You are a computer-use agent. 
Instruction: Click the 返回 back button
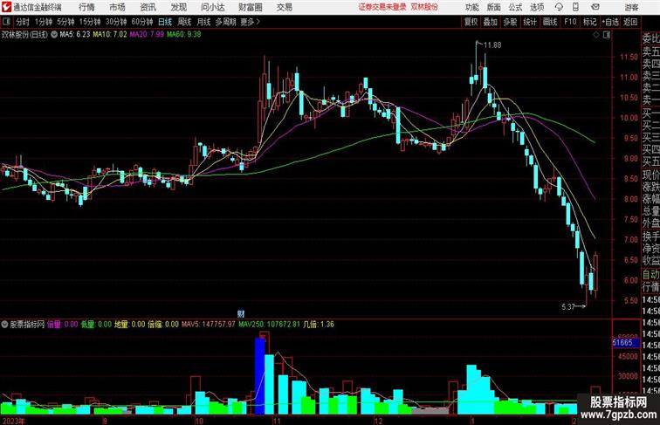click(x=630, y=22)
